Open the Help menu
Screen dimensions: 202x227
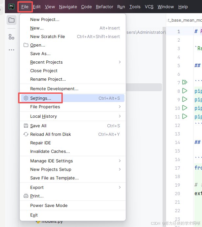click(x=183, y=7)
